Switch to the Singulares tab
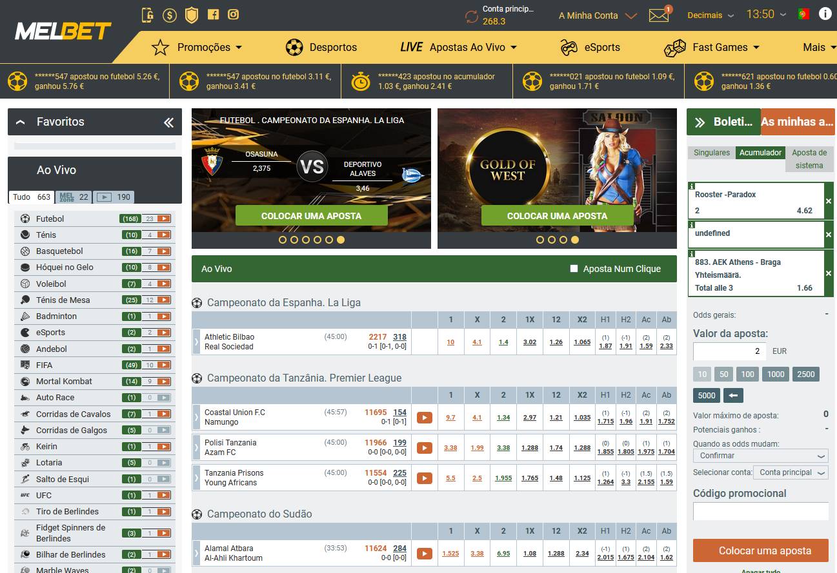The height and width of the screenshot is (573, 837). tap(712, 153)
